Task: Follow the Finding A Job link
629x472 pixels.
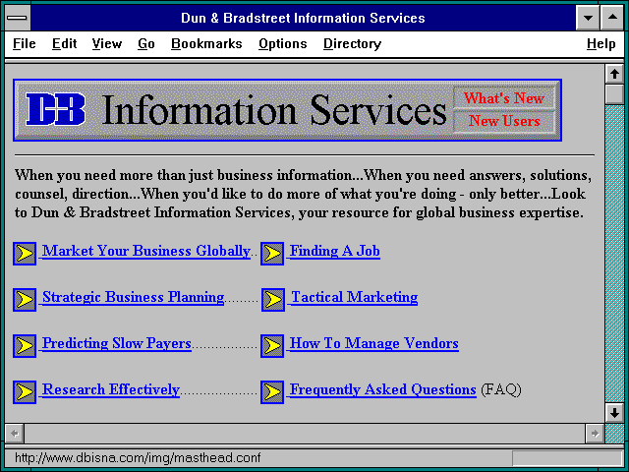Action: pyautogui.click(x=335, y=252)
